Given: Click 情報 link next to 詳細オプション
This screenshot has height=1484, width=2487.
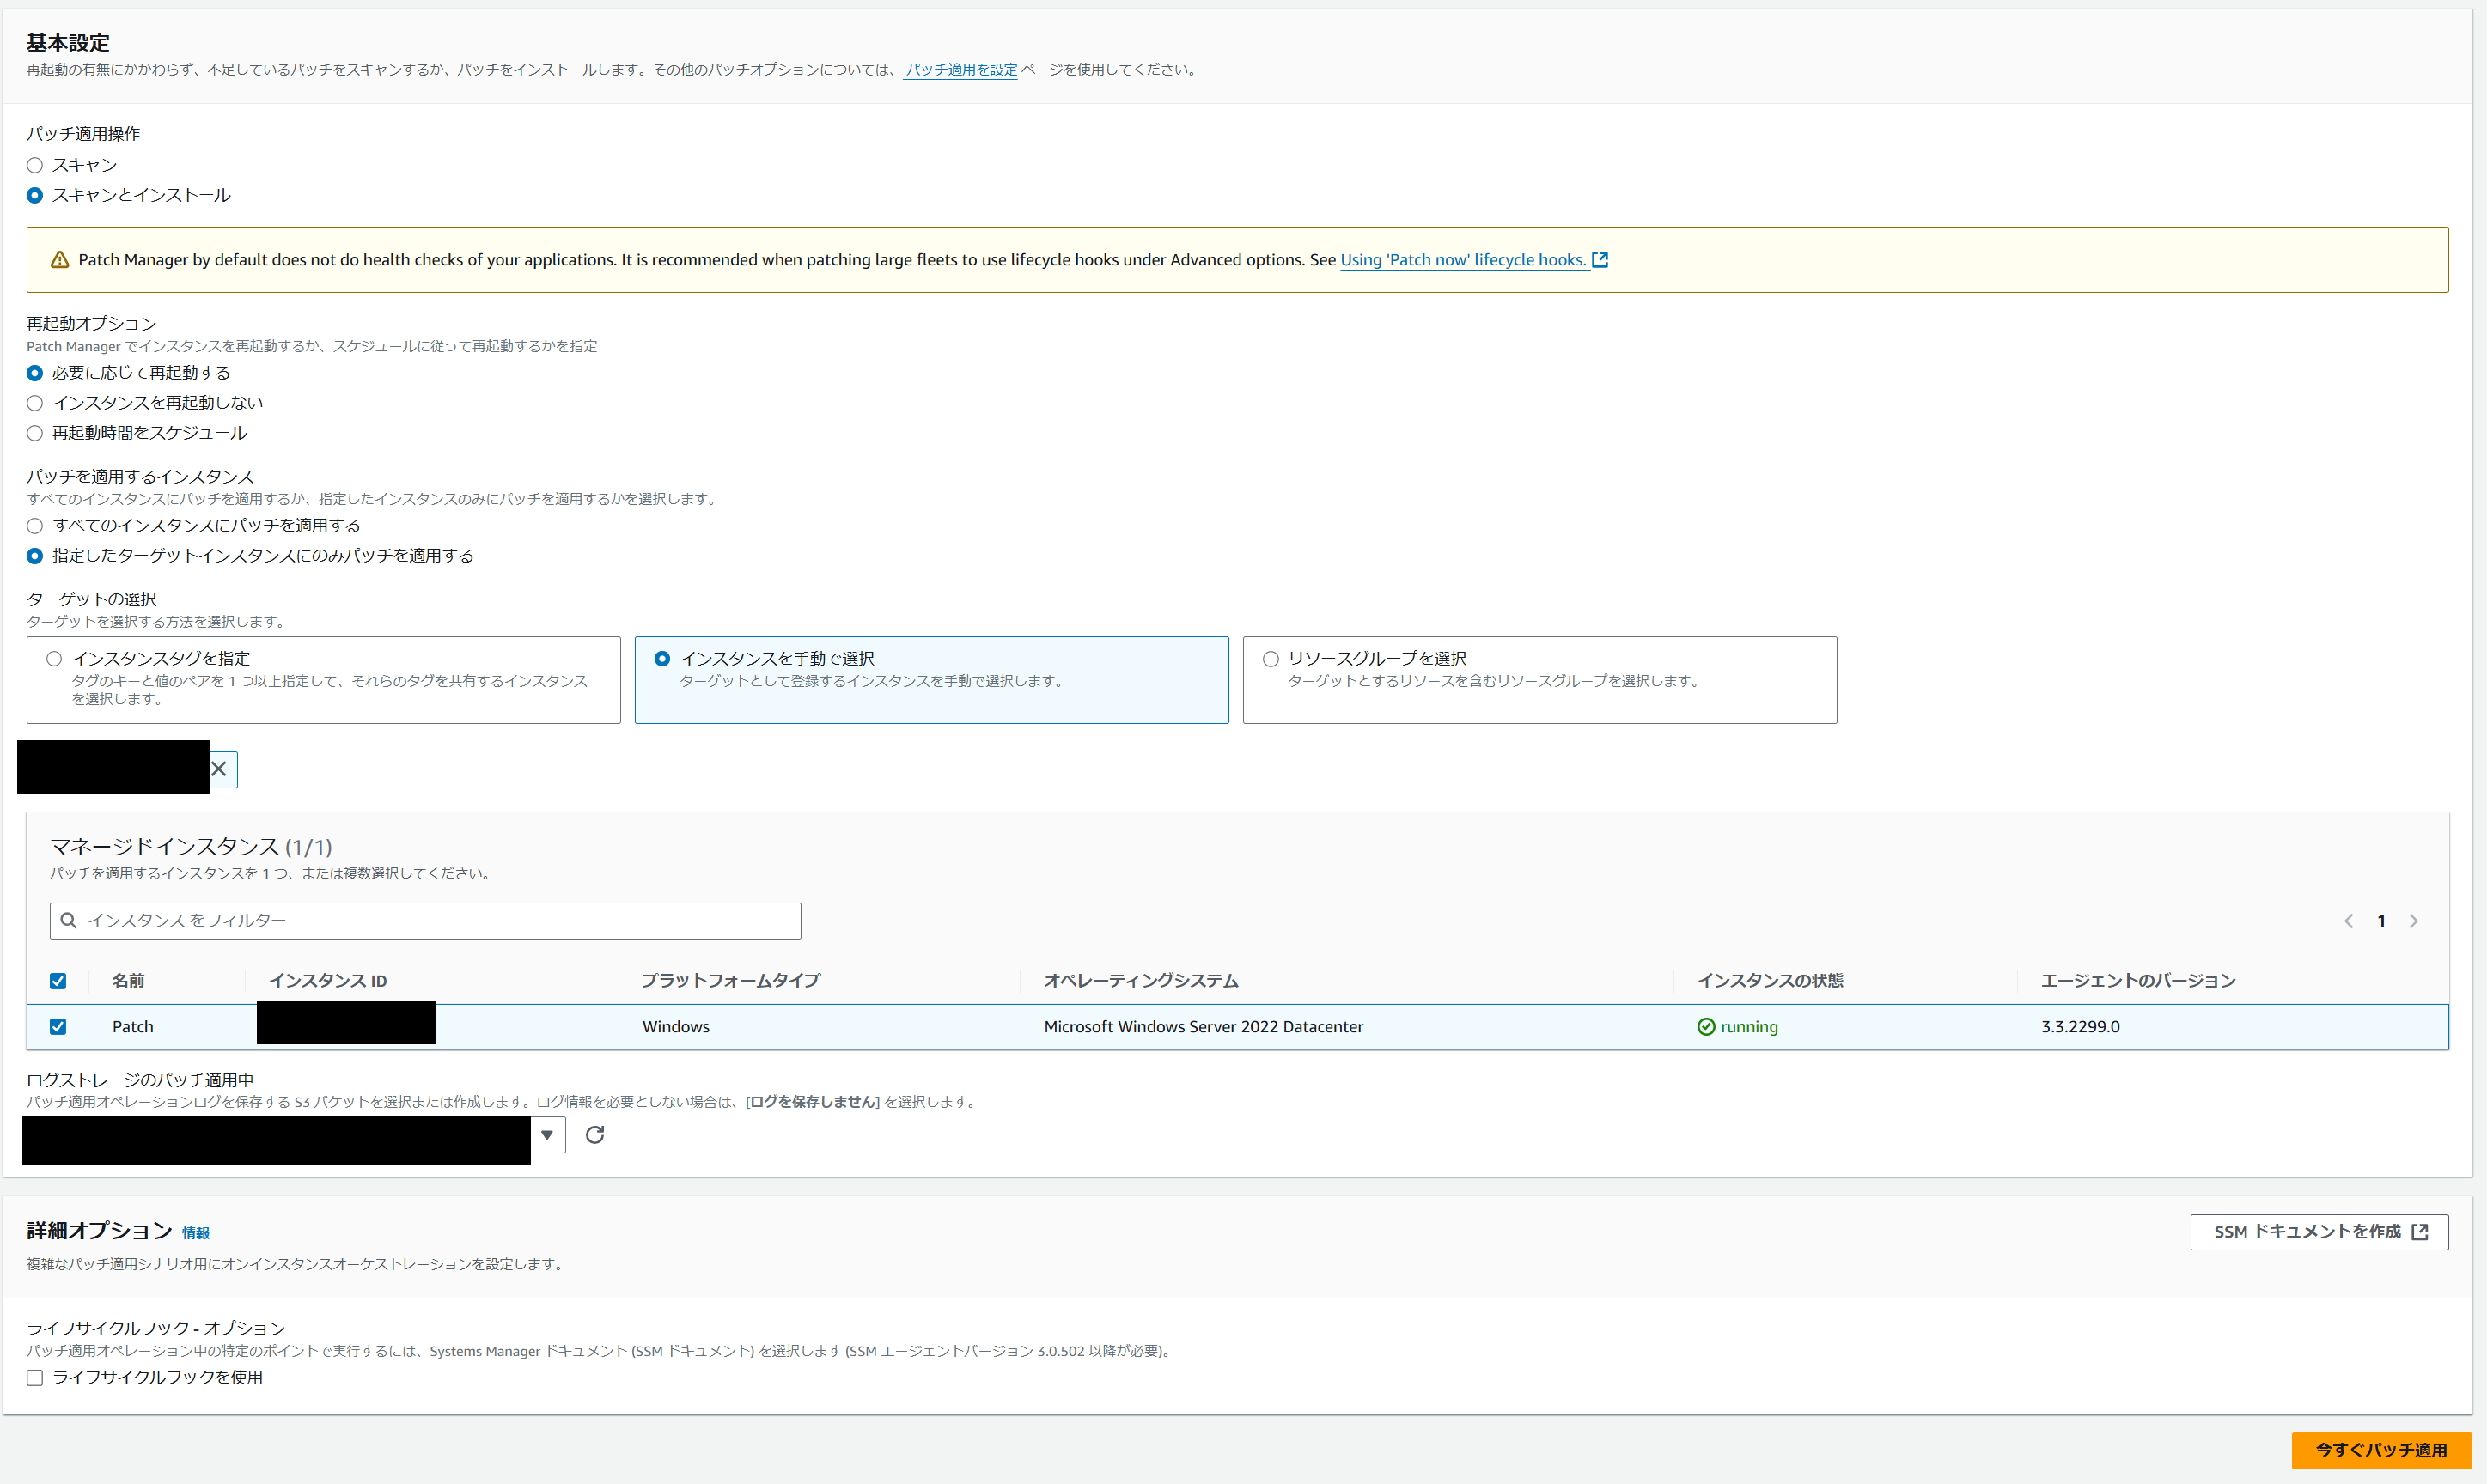Looking at the screenshot, I should [x=195, y=1233].
